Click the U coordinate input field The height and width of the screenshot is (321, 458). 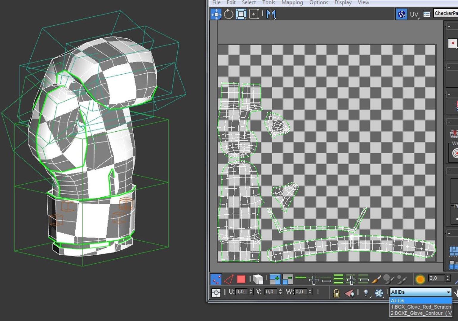click(242, 292)
